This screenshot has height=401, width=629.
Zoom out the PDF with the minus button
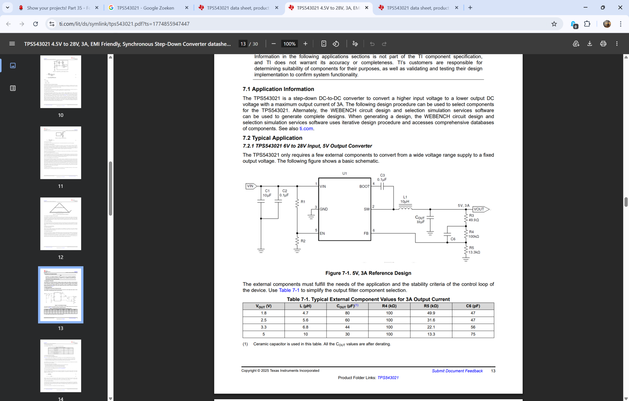pyautogui.click(x=274, y=44)
